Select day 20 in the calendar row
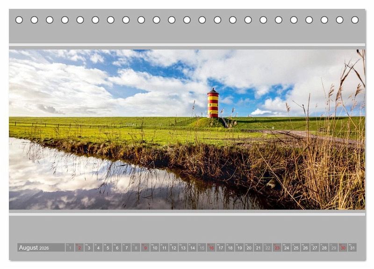The width and height of the screenshot is (374, 269). [x=249, y=247]
